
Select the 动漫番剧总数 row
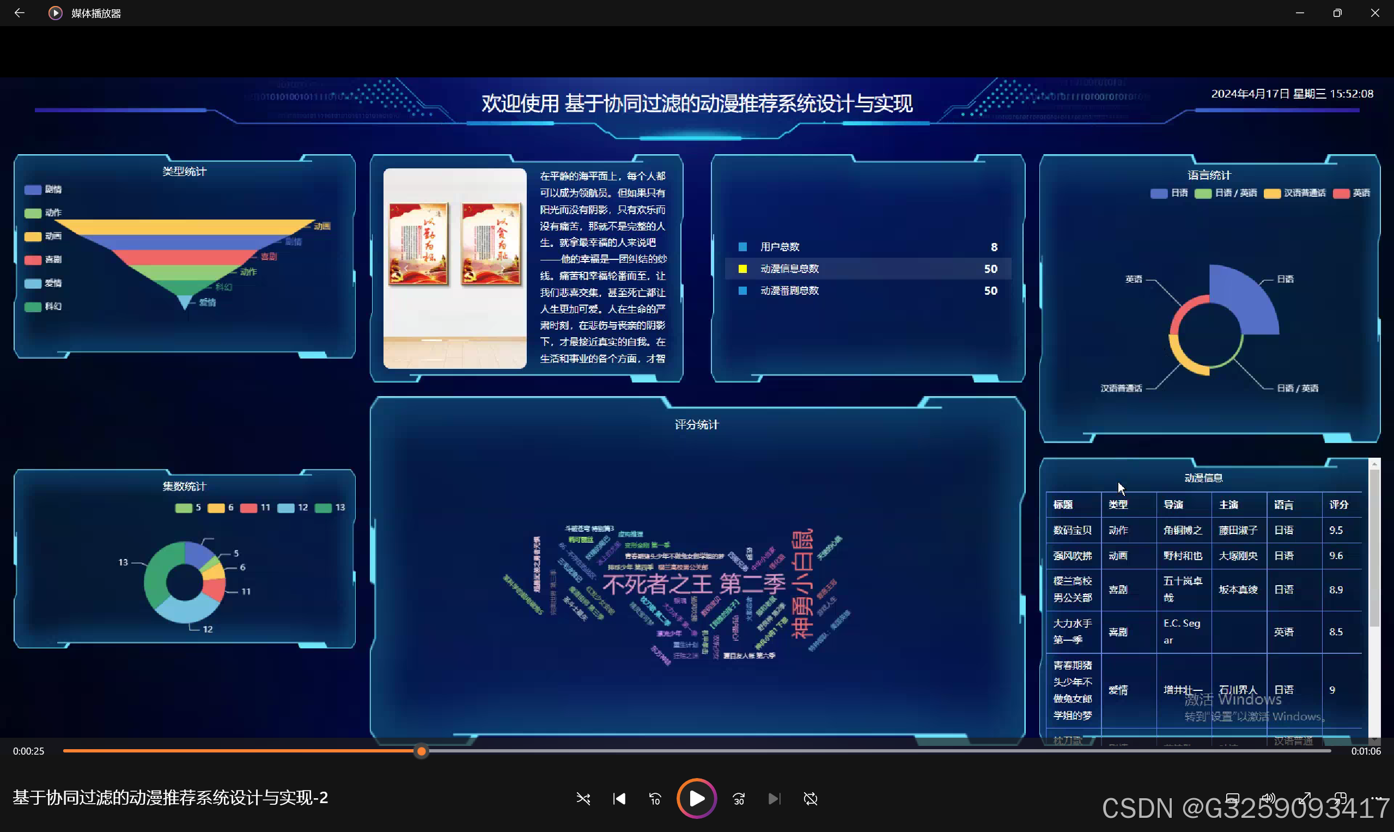coord(868,290)
